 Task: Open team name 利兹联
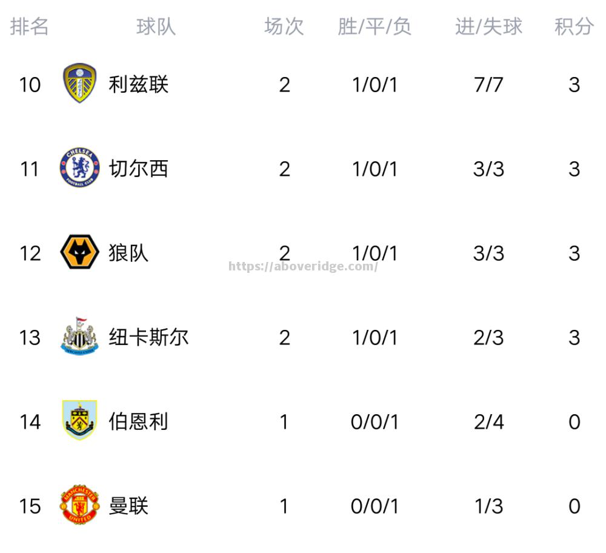(x=138, y=85)
